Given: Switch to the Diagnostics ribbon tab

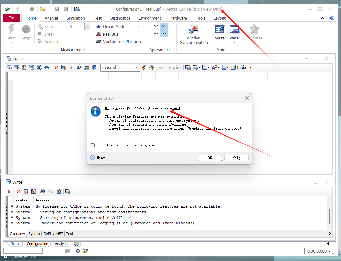Looking at the screenshot, I should point(120,18).
